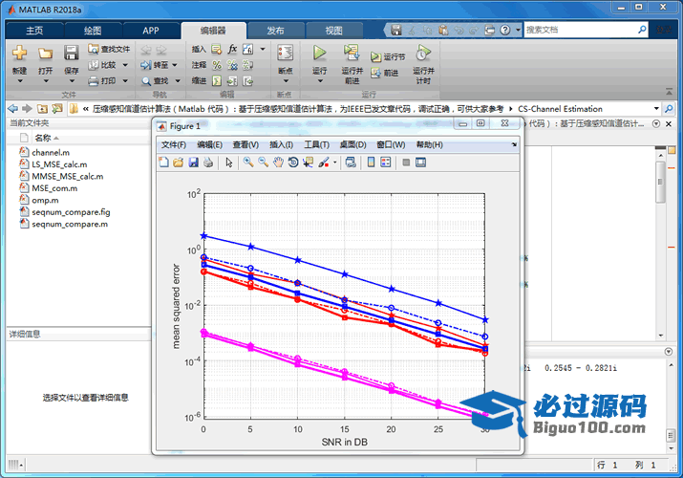The height and width of the screenshot is (478, 683).
Task: Click the editor vertical scrollbar thumb
Action: (660, 183)
